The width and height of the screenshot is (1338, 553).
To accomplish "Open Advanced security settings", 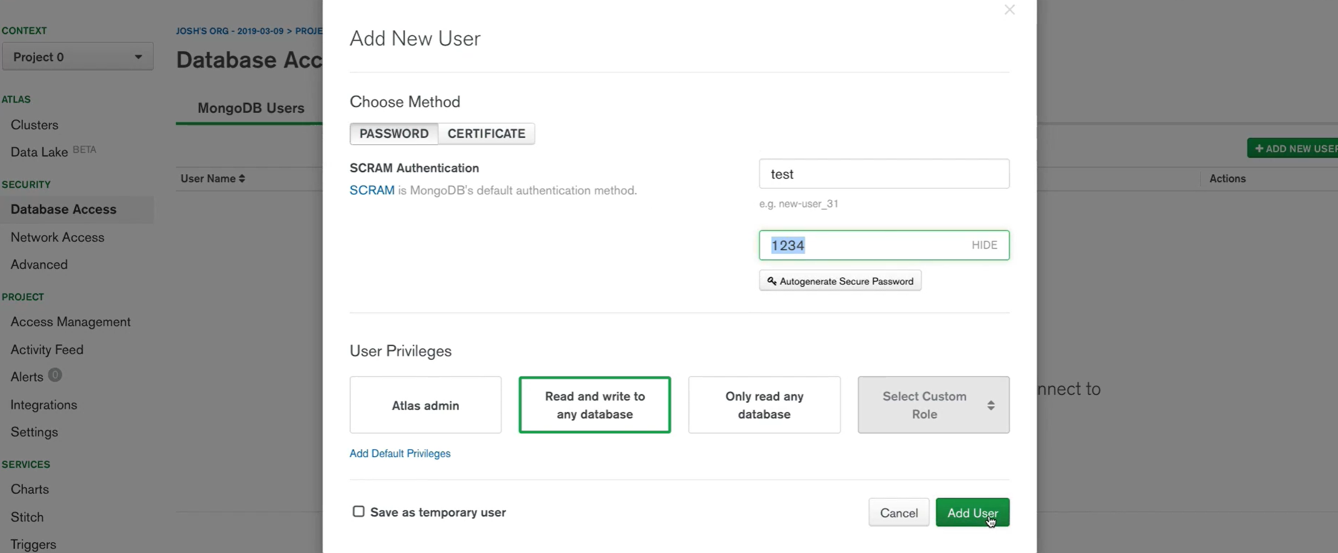I will 39,265.
